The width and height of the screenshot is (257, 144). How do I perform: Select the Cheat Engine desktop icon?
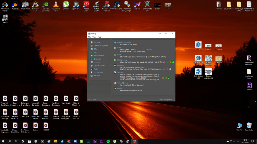point(117,6)
